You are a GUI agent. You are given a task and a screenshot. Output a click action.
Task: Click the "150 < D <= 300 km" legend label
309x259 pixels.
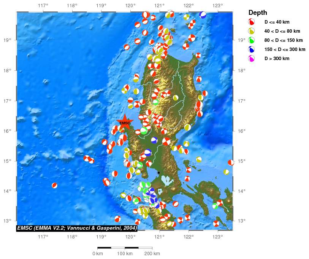[x=285, y=49]
